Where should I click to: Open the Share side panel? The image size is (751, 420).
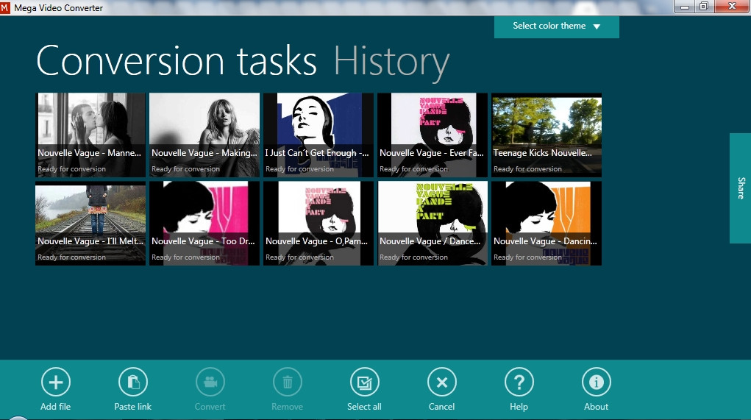pos(741,188)
